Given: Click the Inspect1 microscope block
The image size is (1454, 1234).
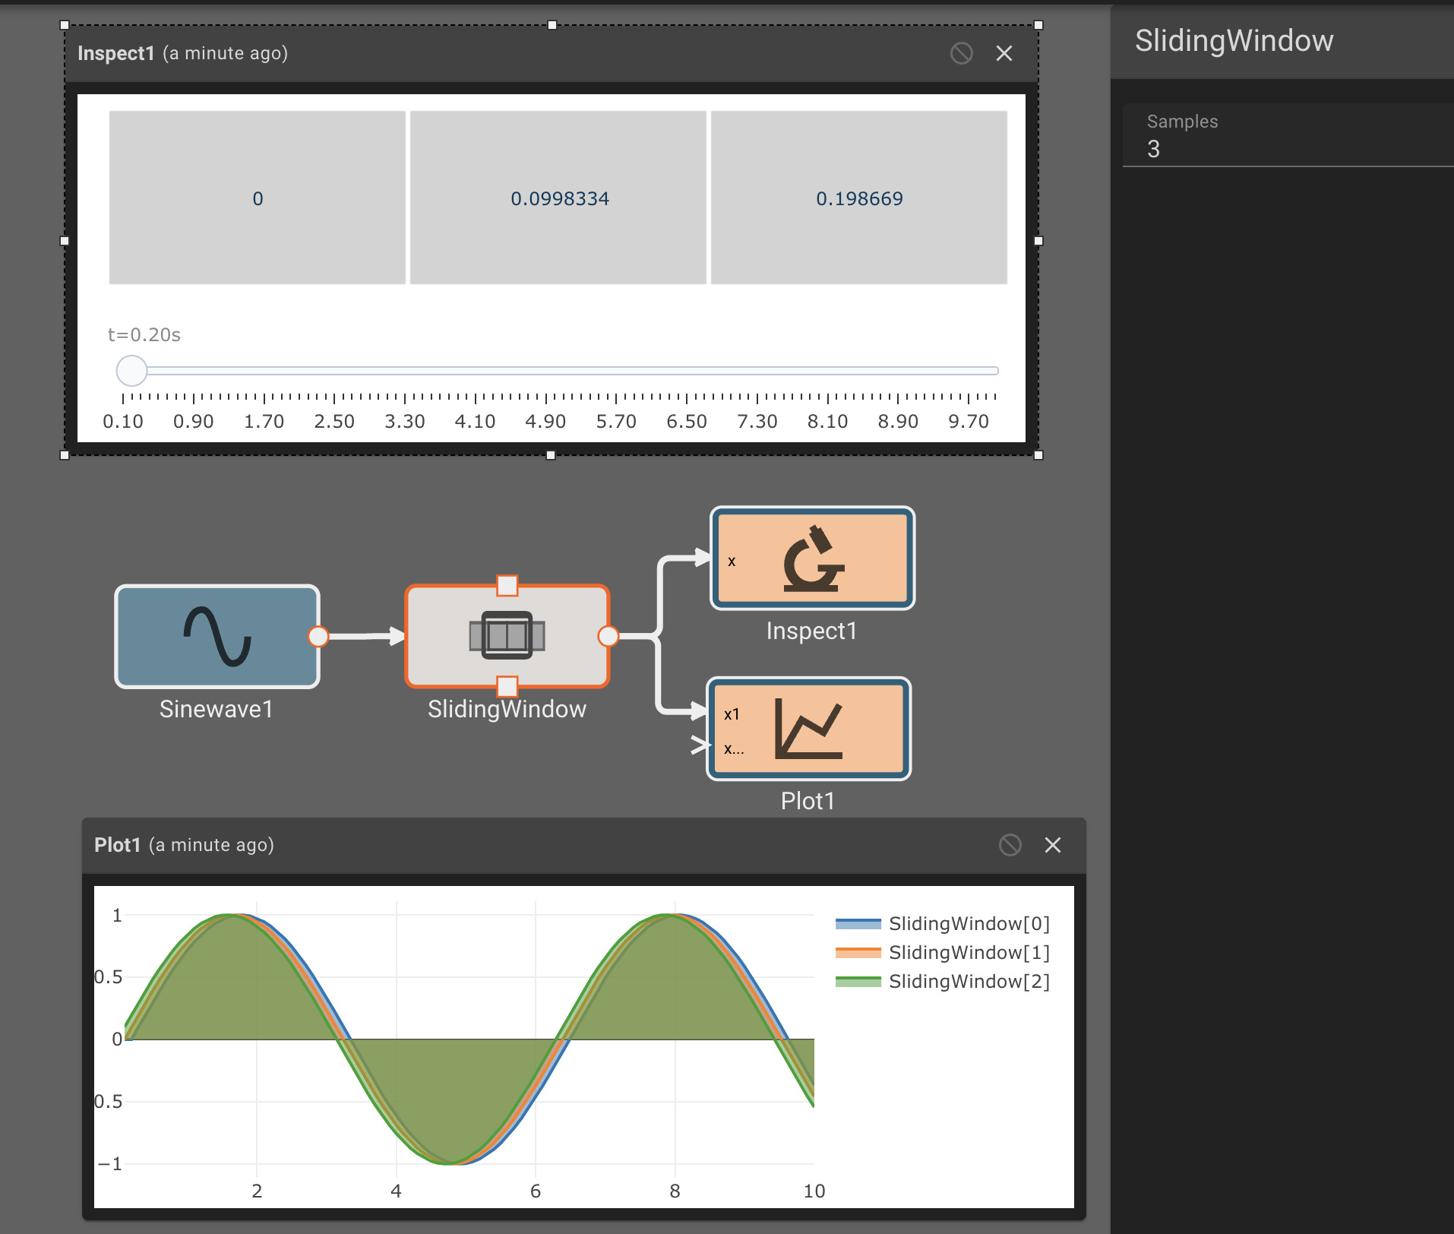Looking at the screenshot, I should click(x=812, y=558).
